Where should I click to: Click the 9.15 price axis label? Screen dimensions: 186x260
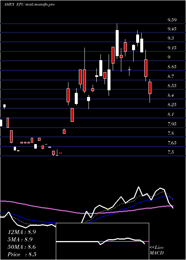(172, 48)
